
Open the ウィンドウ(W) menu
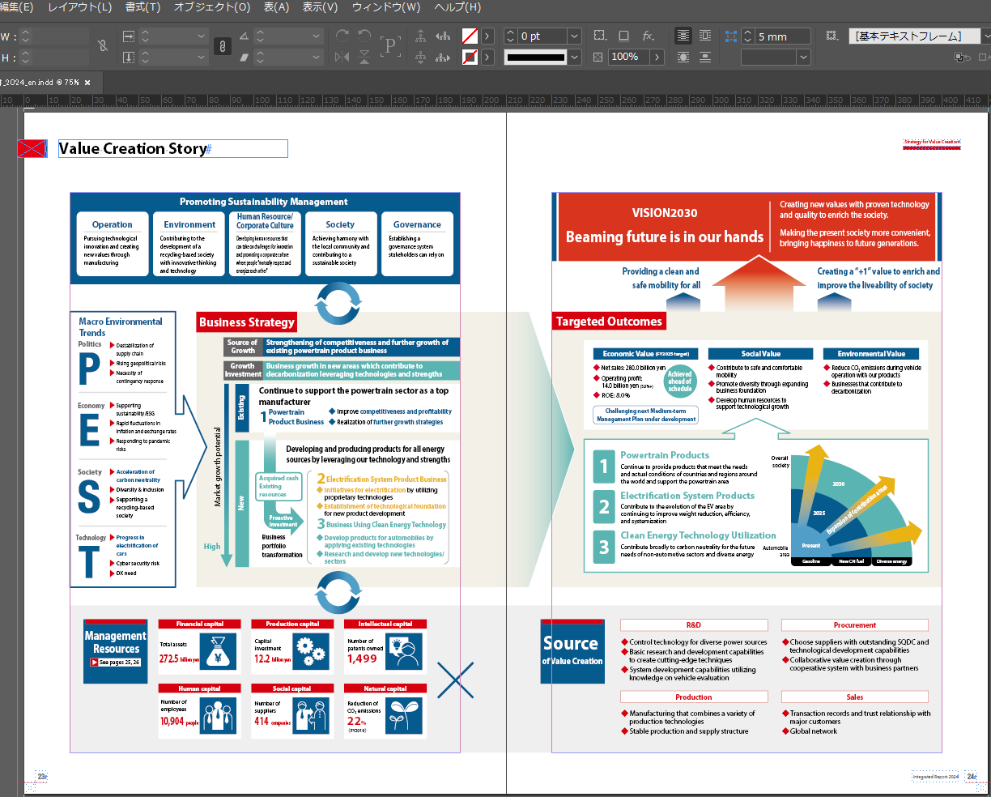386,7
